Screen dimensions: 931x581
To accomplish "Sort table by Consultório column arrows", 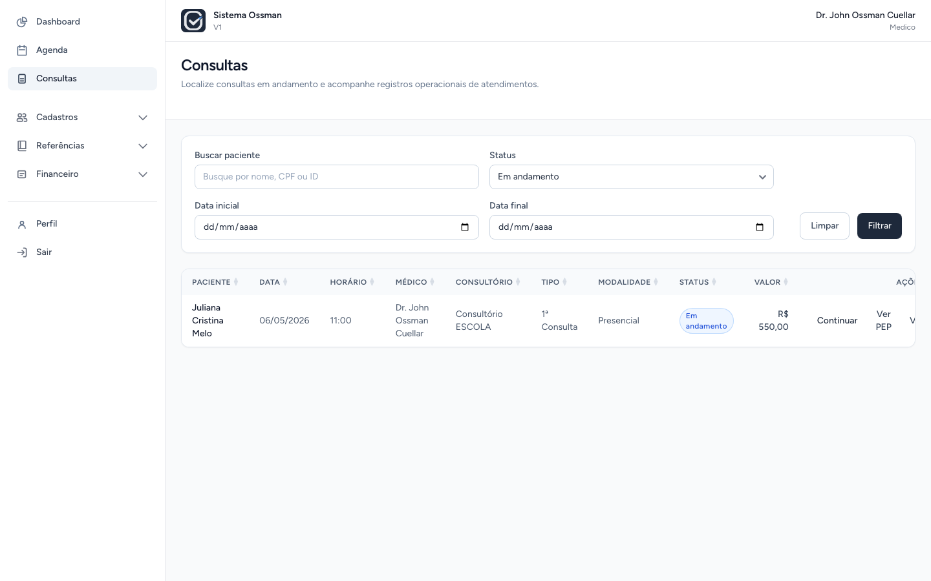I will pyautogui.click(x=518, y=282).
